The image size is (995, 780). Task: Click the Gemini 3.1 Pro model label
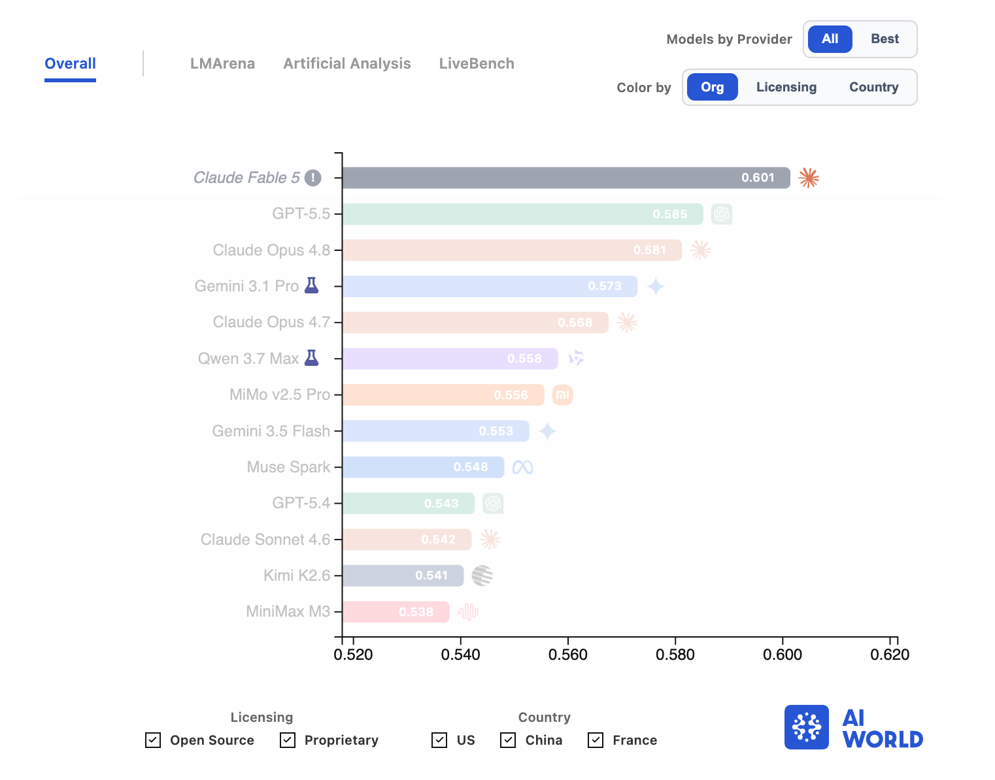(x=247, y=286)
